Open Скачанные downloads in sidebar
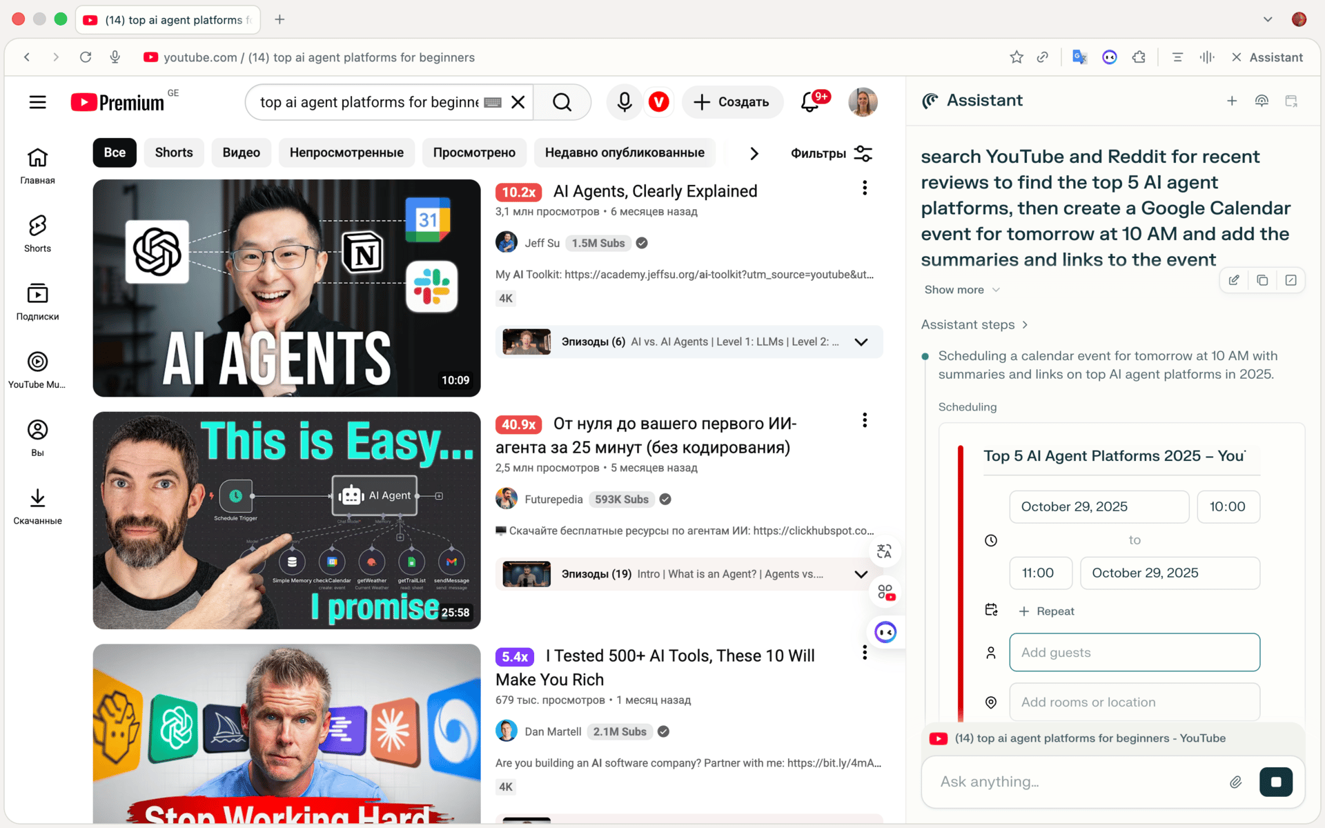The height and width of the screenshot is (828, 1325). [x=37, y=506]
